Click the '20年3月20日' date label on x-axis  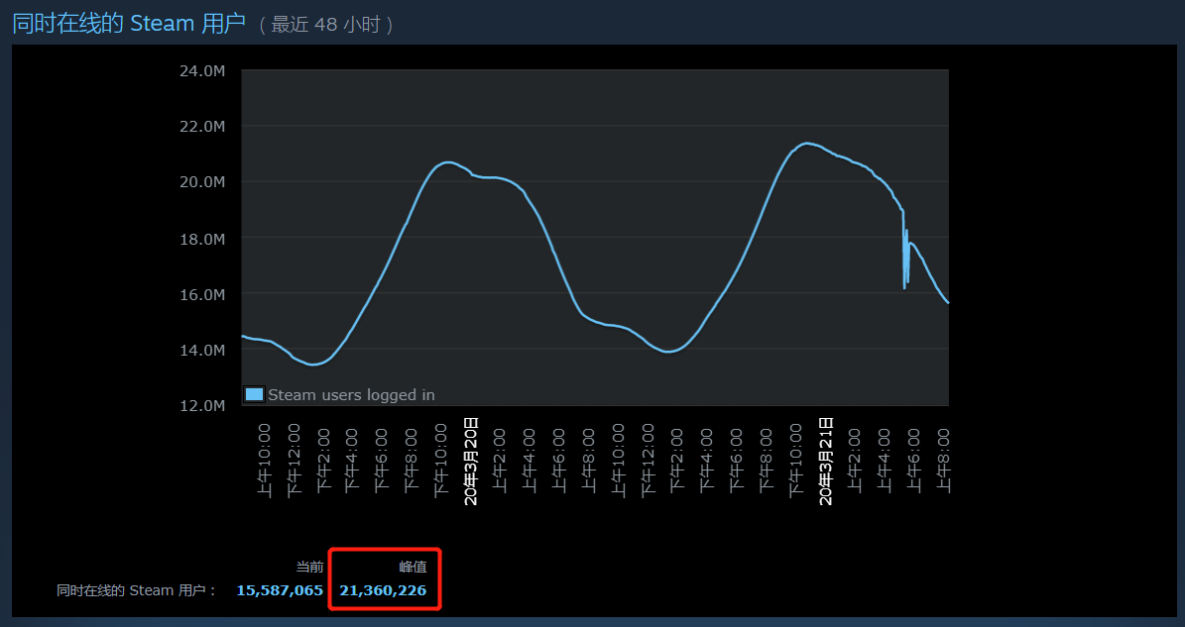(471, 461)
